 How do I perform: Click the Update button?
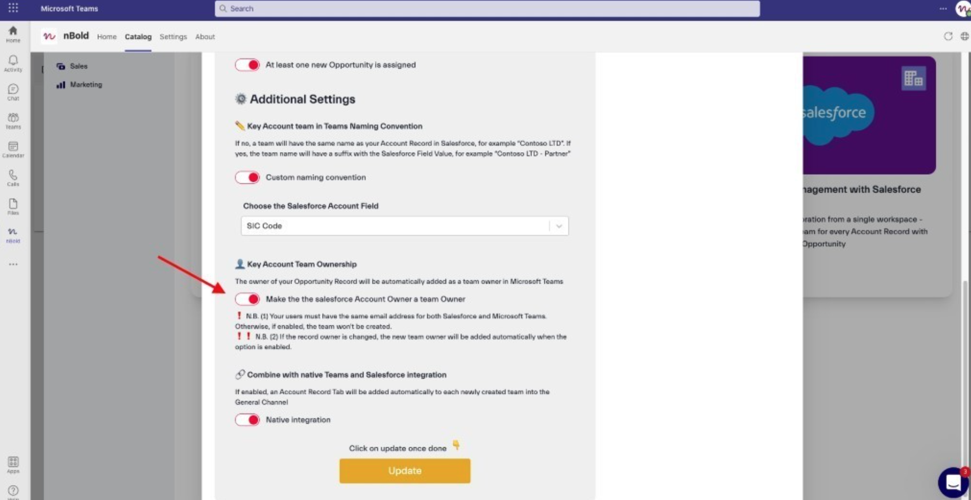coord(405,471)
